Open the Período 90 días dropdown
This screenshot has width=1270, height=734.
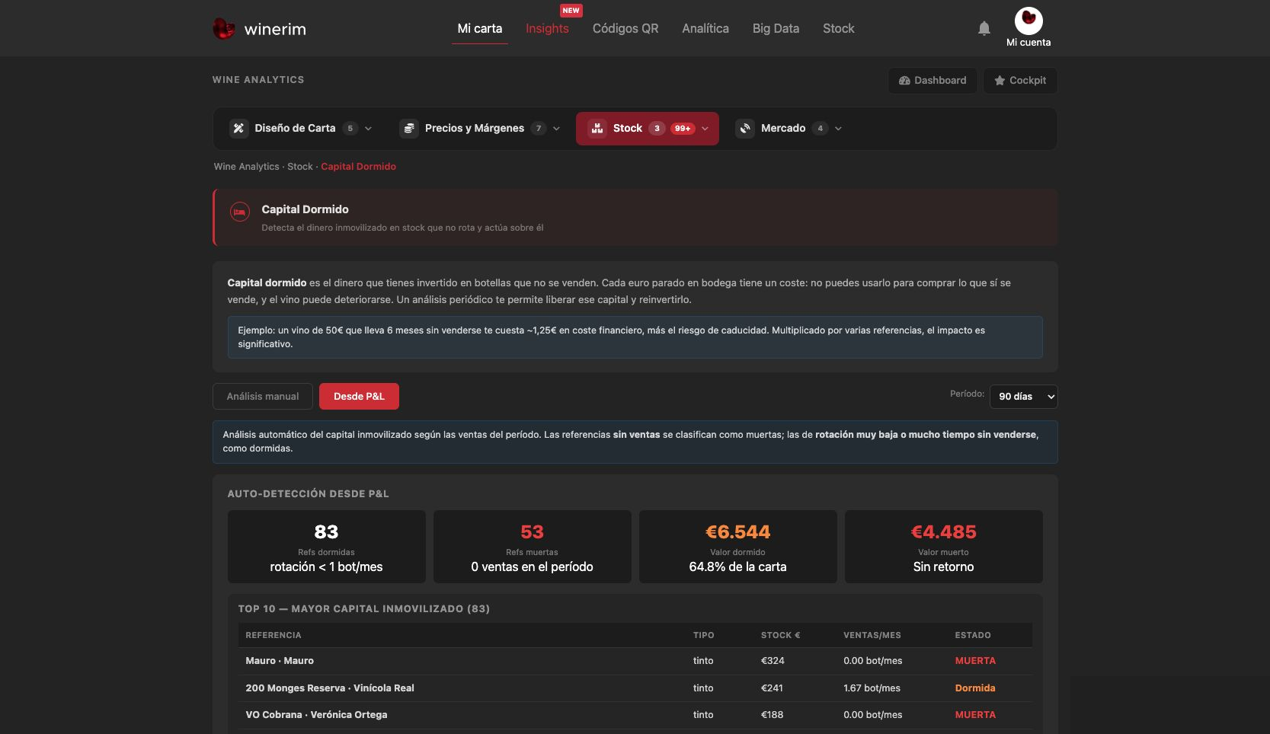pos(1023,397)
